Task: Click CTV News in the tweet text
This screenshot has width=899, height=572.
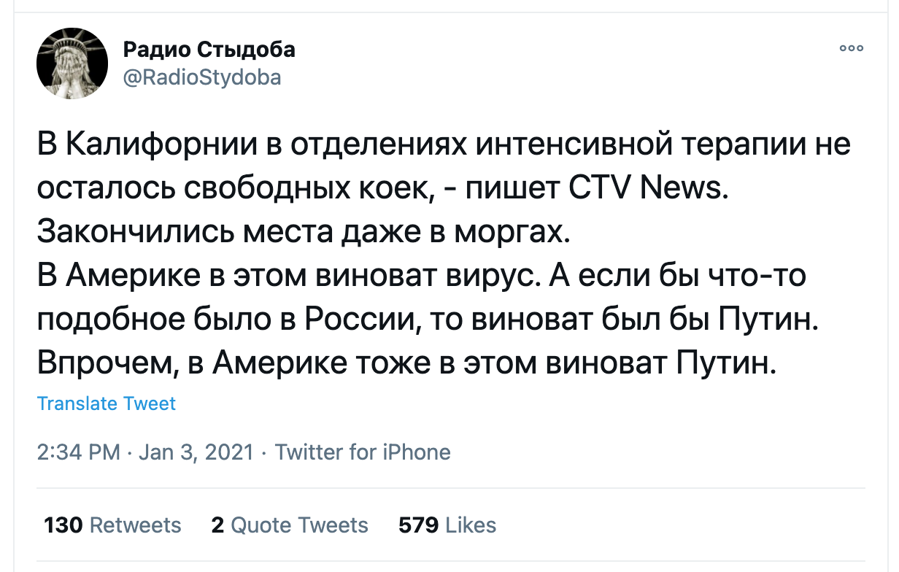Action: [x=648, y=189]
